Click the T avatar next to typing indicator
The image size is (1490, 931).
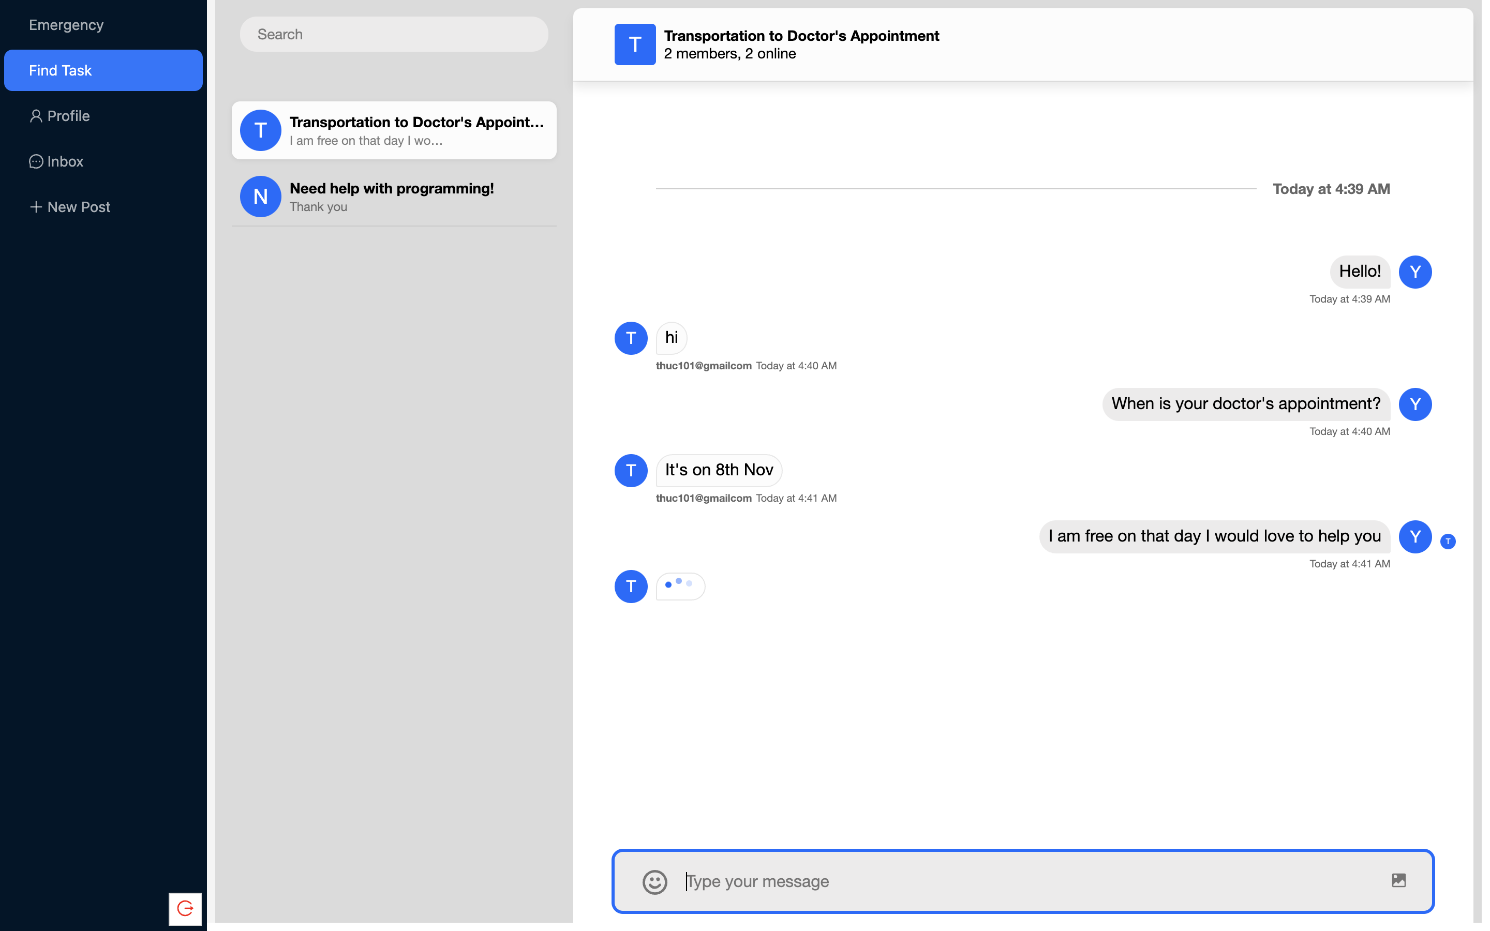click(x=631, y=586)
